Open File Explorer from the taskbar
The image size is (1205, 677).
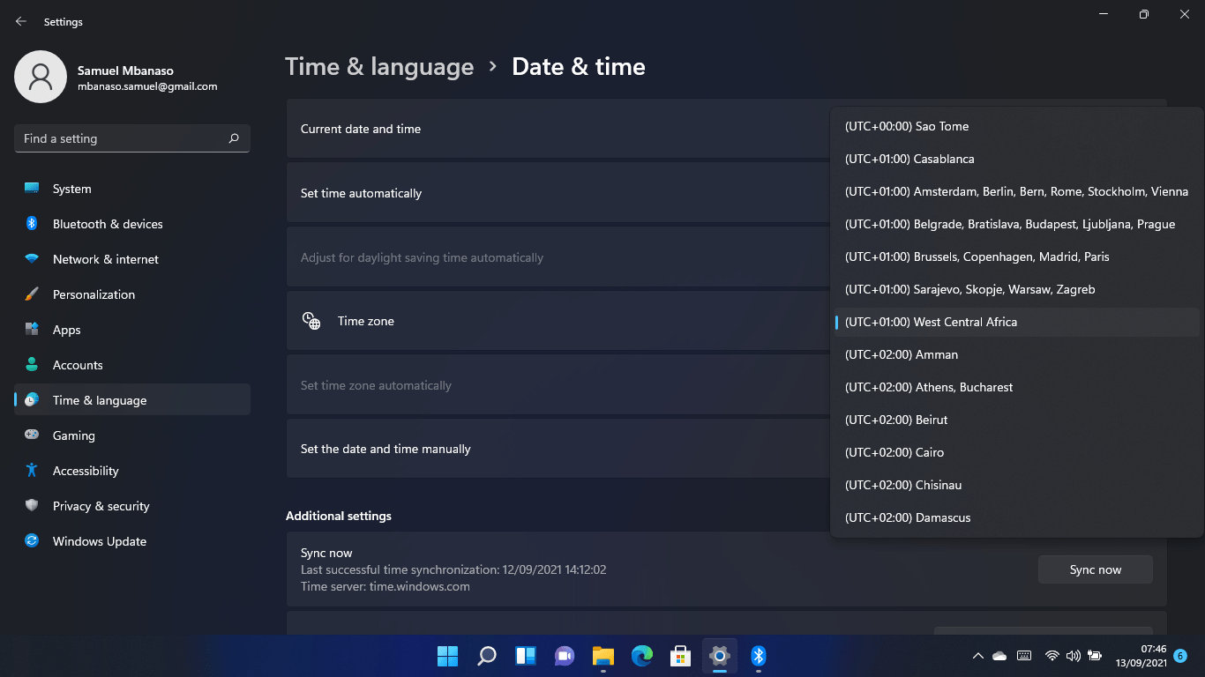click(602, 656)
